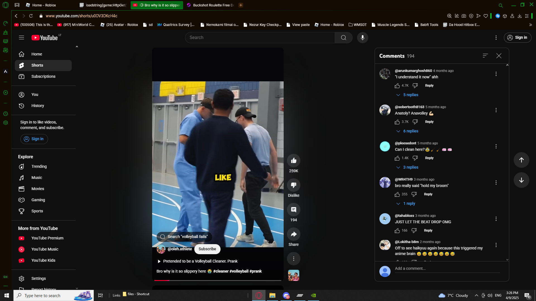
Task: Switch to Buckshot Roulette browser tab
Action: pyautogui.click(x=211, y=5)
